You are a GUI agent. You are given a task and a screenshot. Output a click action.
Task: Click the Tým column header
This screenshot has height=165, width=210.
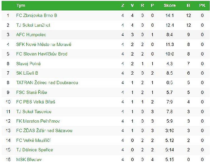click(x=21, y=6)
